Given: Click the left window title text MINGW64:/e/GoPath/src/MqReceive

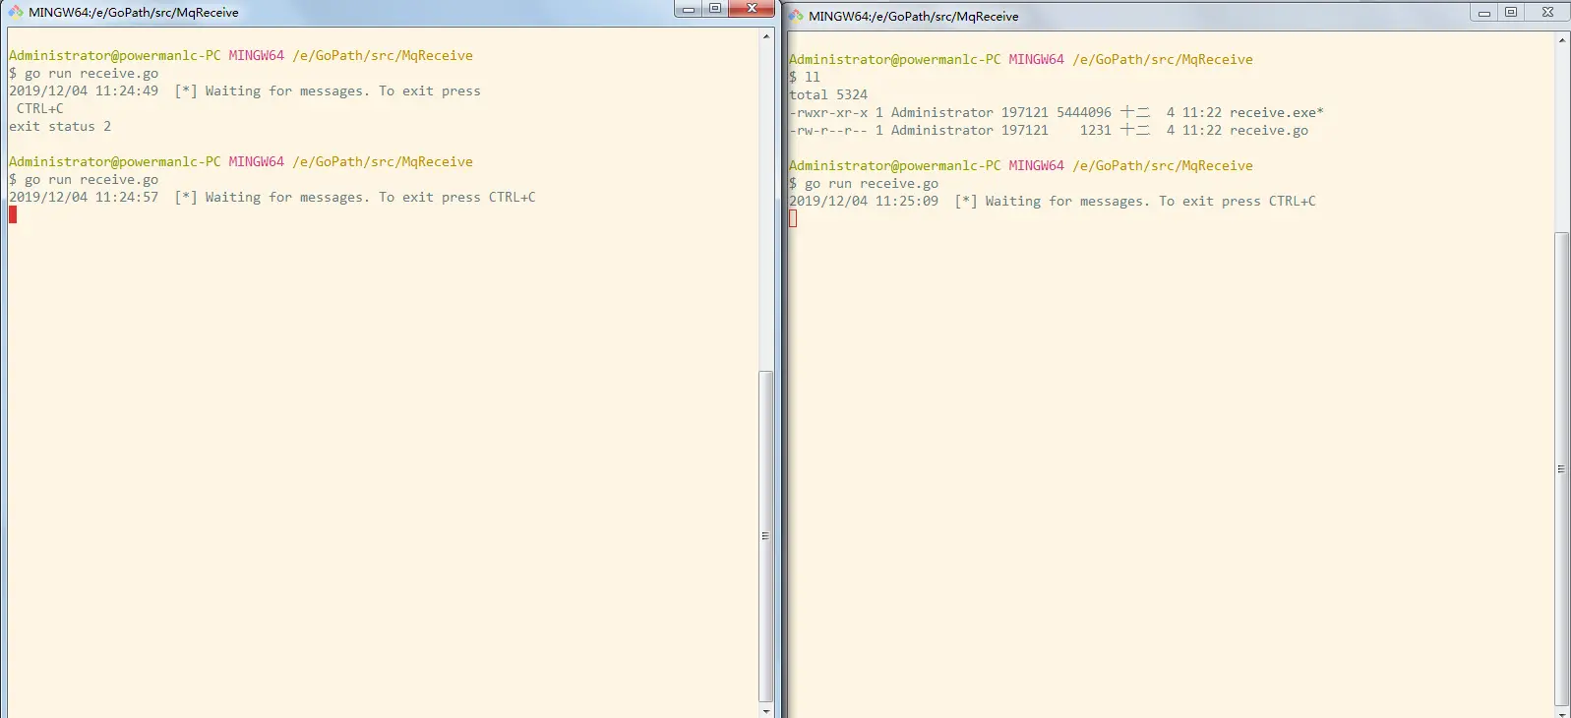Looking at the screenshot, I should click(x=134, y=13).
